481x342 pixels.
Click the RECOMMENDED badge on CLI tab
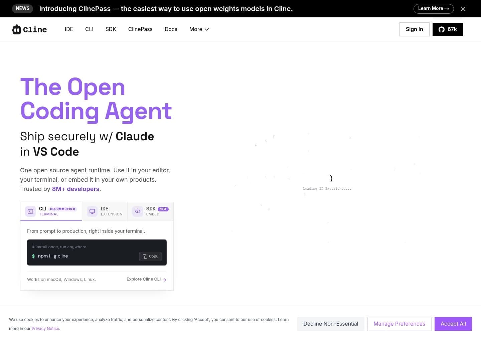coord(62,209)
